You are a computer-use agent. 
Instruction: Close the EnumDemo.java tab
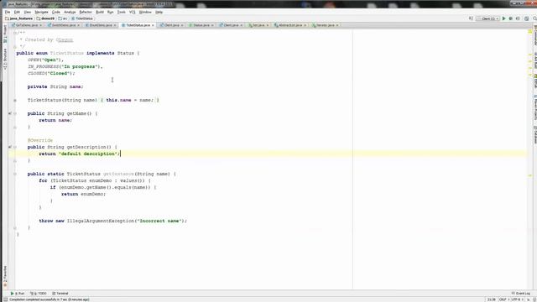[x=115, y=25]
